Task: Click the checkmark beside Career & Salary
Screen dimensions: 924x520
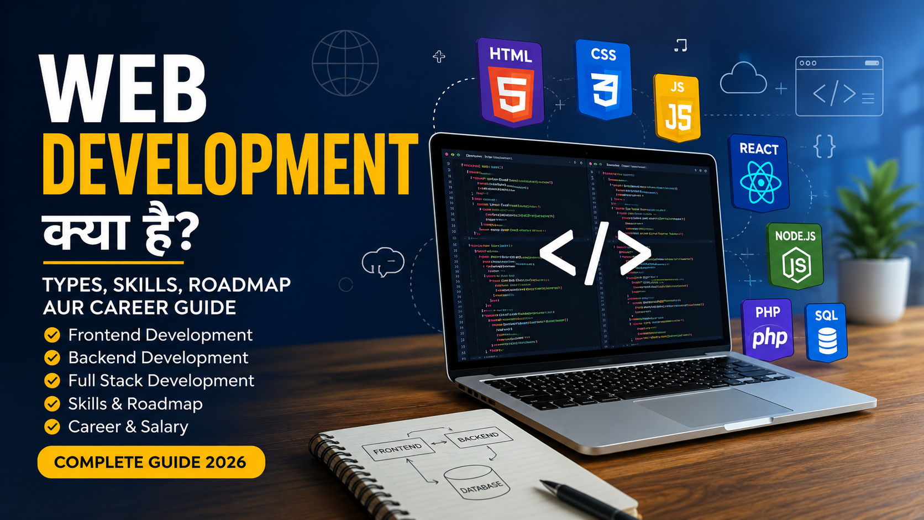Action: click(53, 427)
